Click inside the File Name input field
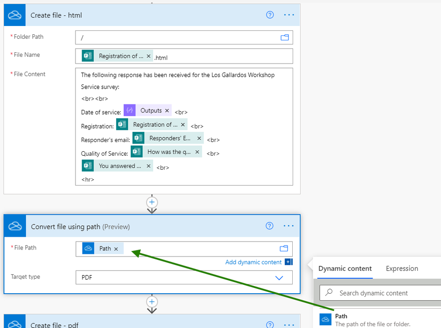Screen dimensions: 441x328 tap(184, 56)
